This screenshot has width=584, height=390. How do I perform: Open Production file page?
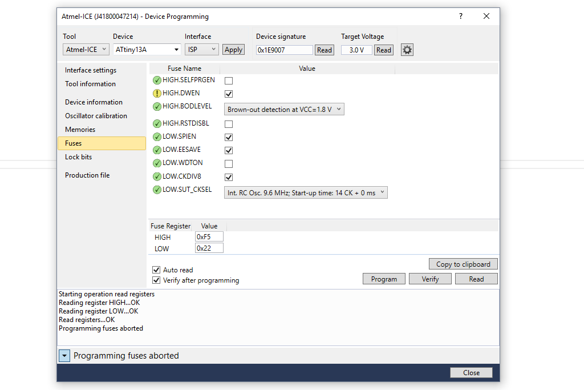click(x=87, y=175)
